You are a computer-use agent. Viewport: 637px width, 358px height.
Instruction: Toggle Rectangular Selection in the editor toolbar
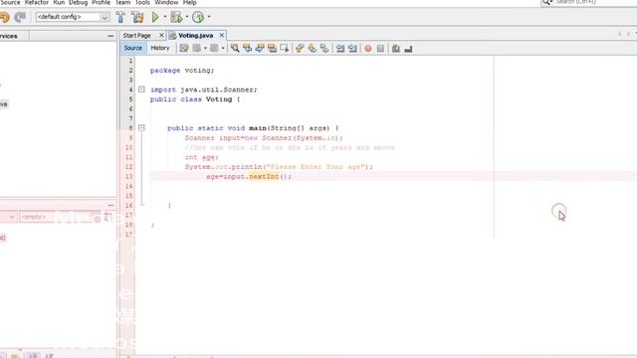click(x=285, y=49)
